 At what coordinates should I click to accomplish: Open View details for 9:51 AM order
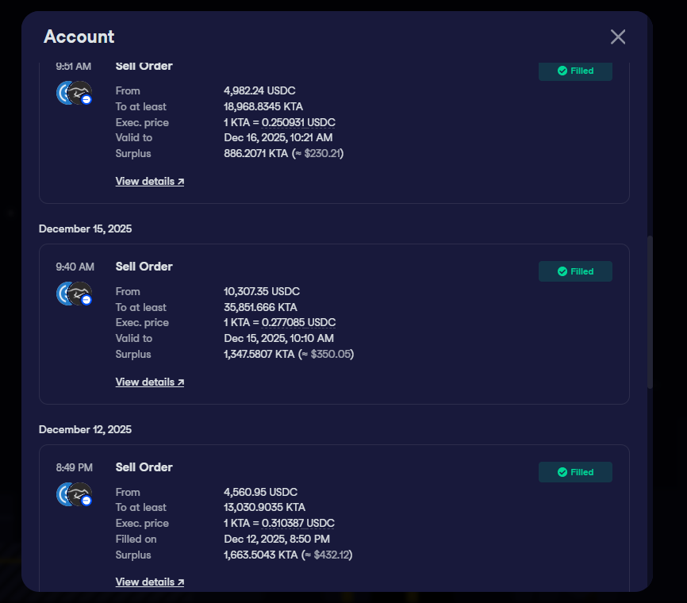coord(149,181)
